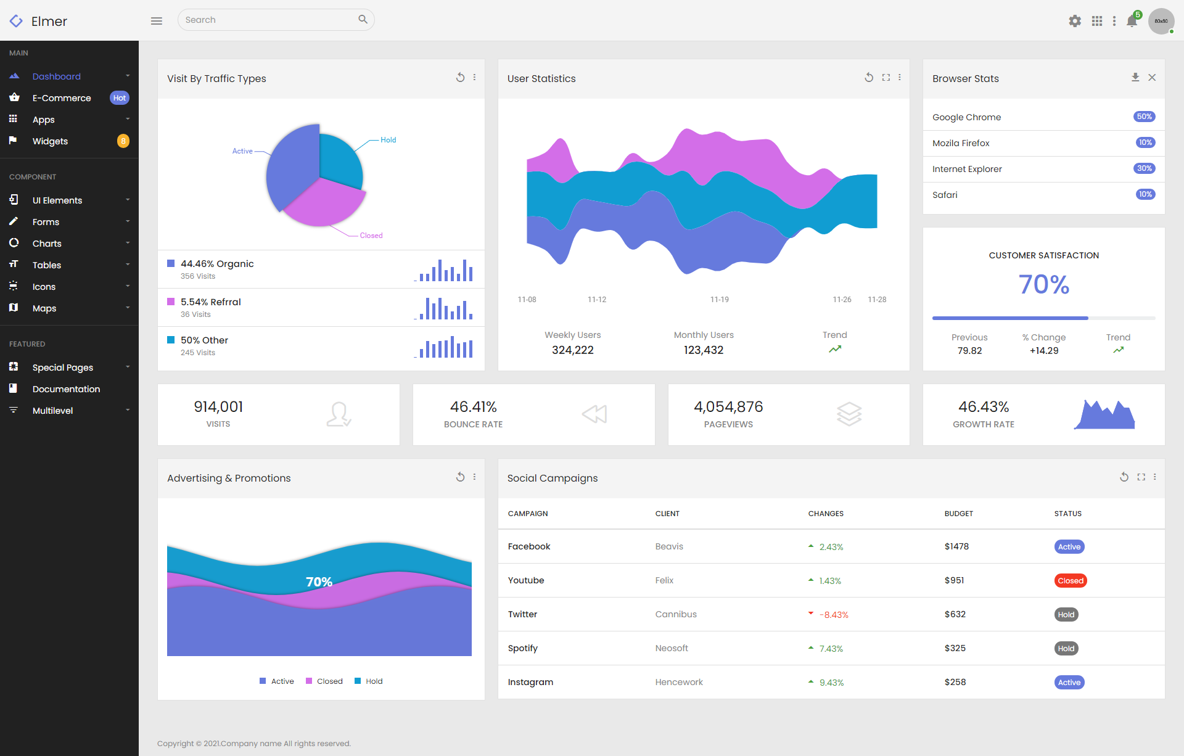Click the notification bell icon
1184x756 pixels.
pos(1132,21)
